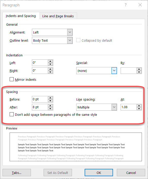Click the At line spacing value field
The width and height of the screenshot is (148, 179).
pos(128,107)
